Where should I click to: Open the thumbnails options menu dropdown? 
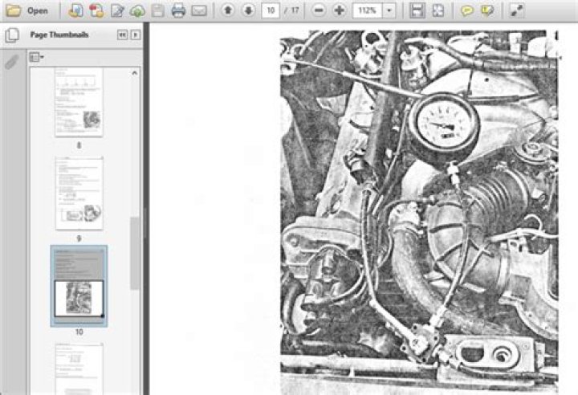(36, 57)
